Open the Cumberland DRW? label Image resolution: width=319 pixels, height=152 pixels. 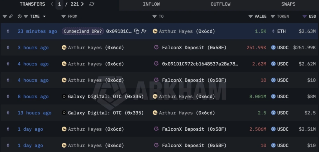pyautogui.click(x=83, y=31)
